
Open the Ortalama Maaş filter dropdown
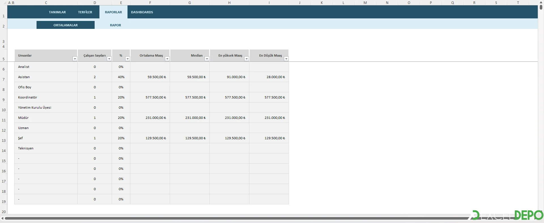pyautogui.click(x=167, y=59)
